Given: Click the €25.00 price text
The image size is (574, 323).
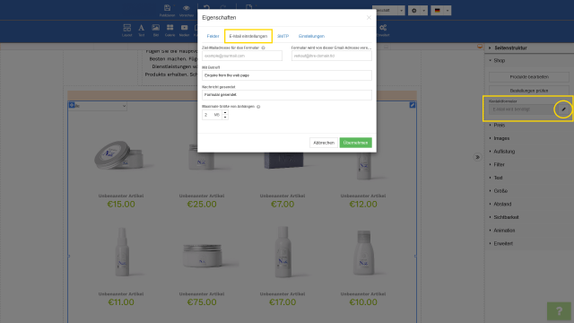Looking at the screenshot, I should coord(202,205).
